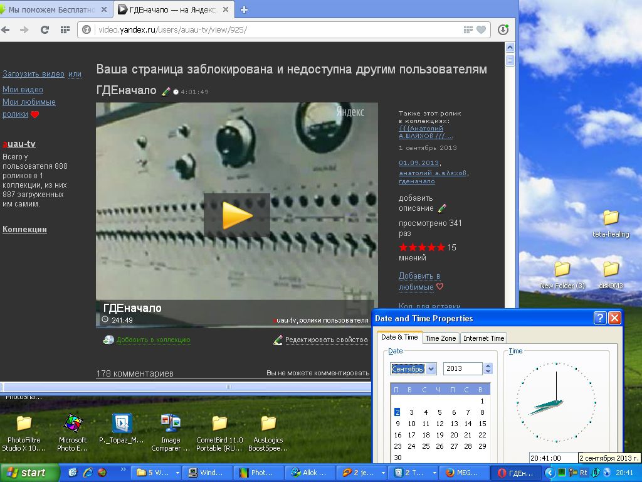Reload the page with the refresh icon
This screenshot has height=482, width=642.
(x=45, y=29)
